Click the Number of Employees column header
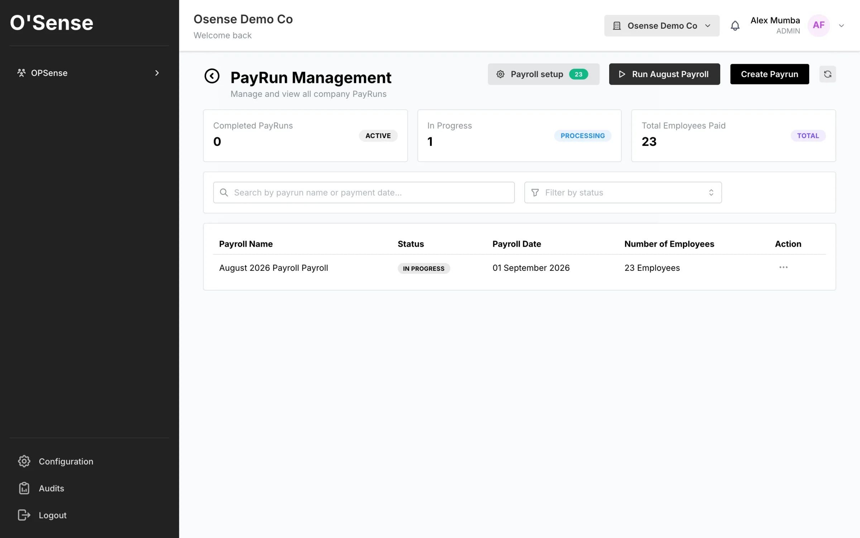The image size is (860, 538). (x=669, y=244)
